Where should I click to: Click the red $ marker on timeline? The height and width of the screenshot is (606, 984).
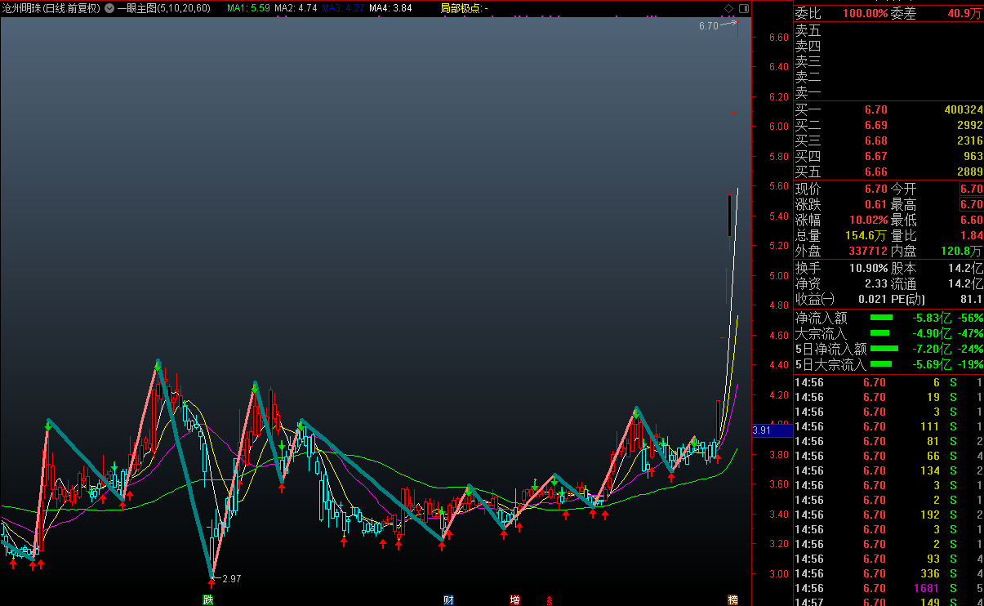click(x=550, y=600)
